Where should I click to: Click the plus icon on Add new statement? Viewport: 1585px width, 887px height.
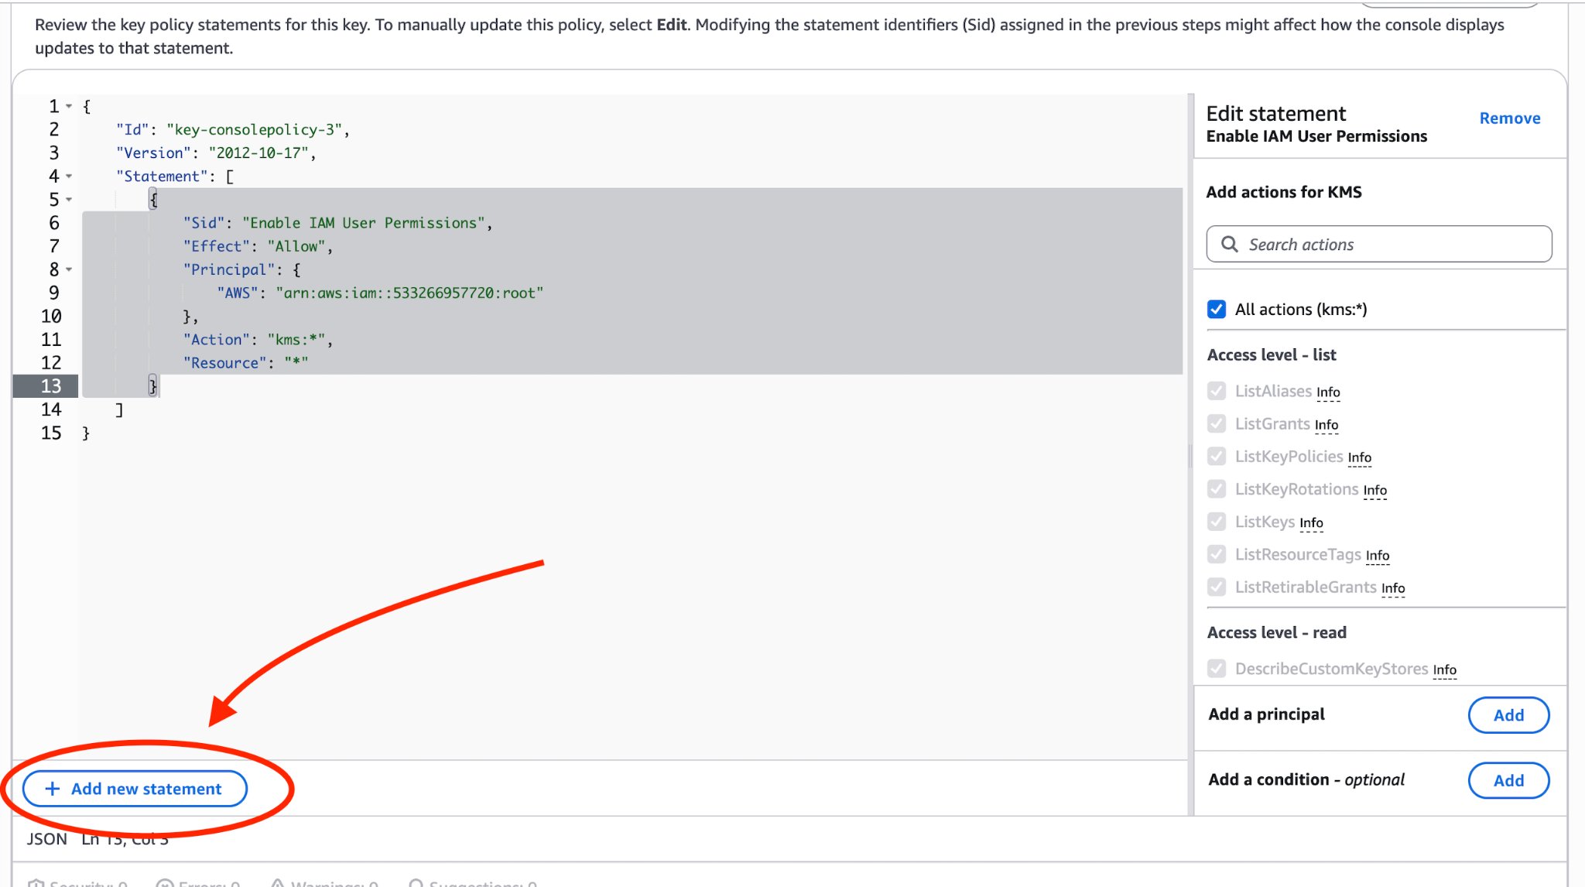point(53,789)
